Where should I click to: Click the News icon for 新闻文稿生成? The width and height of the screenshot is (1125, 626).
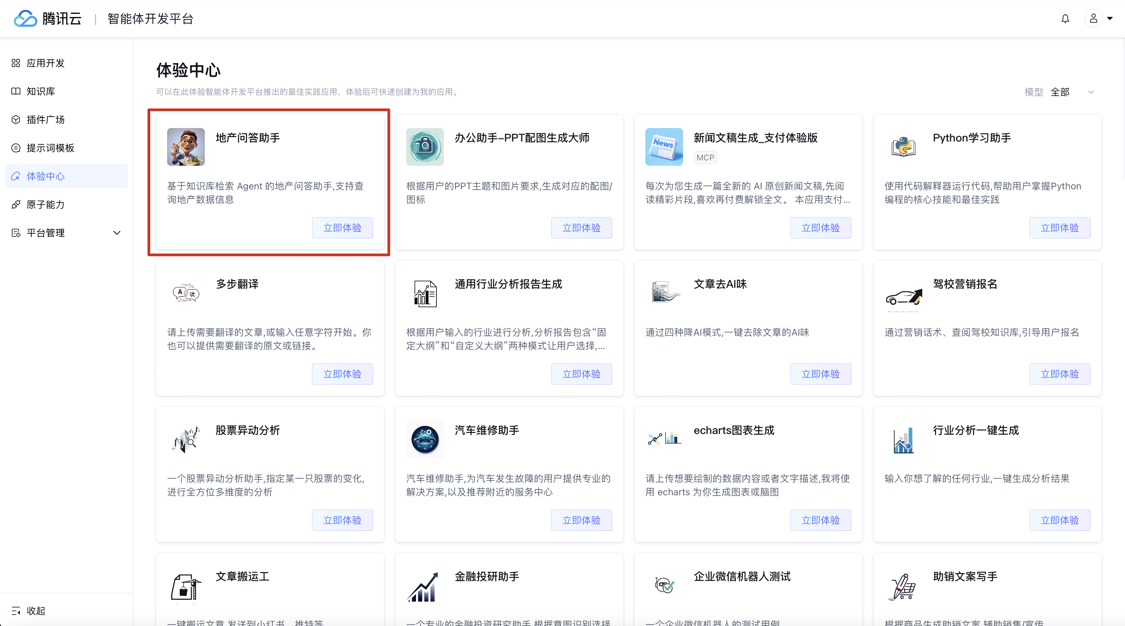664,147
